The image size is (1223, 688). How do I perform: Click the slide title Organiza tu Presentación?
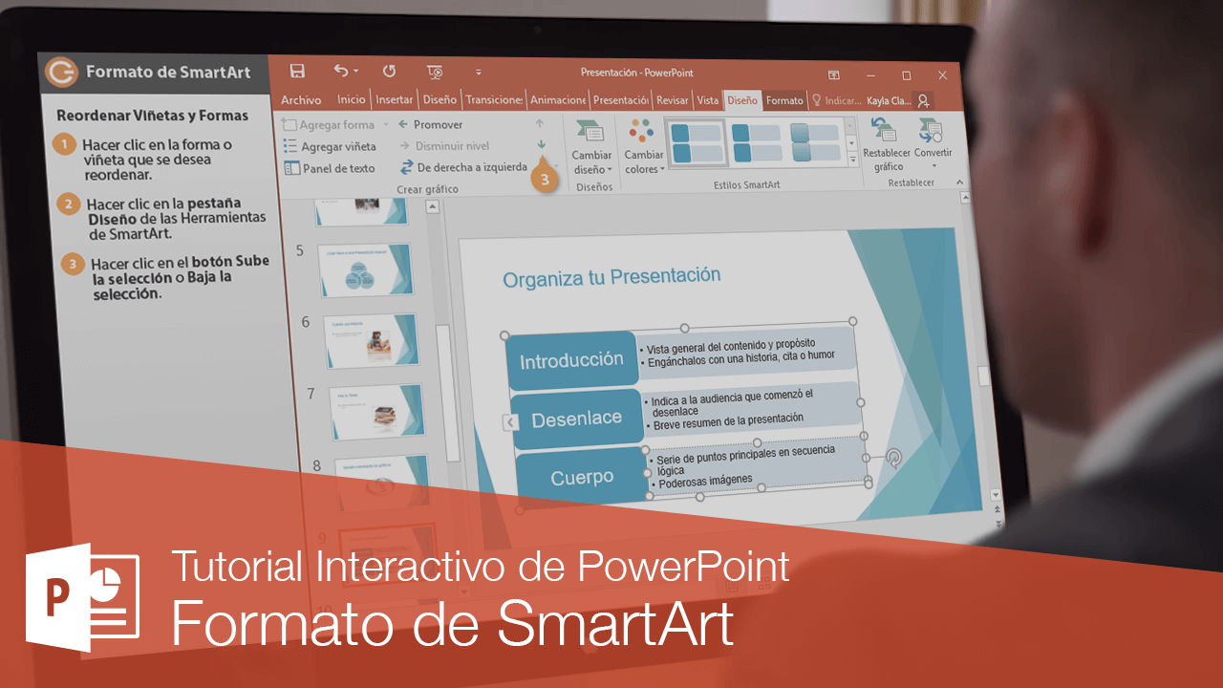[x=611, y=277]
